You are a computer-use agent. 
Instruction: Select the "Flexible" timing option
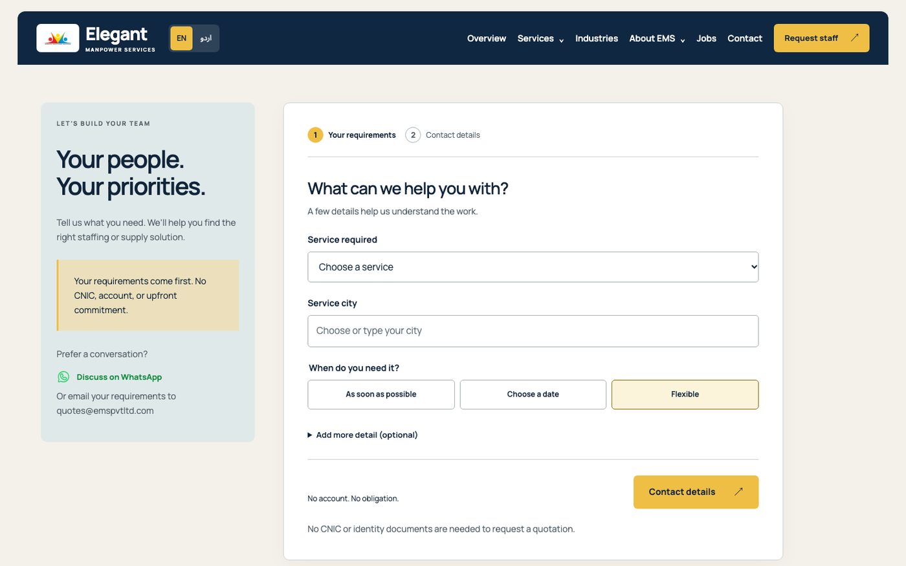(x=685, y=395)
